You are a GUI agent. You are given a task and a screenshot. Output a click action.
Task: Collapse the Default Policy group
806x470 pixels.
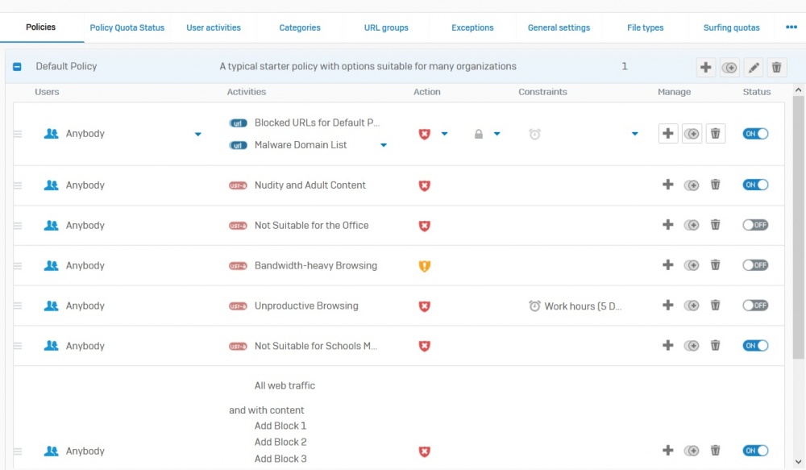pos(17,67)
